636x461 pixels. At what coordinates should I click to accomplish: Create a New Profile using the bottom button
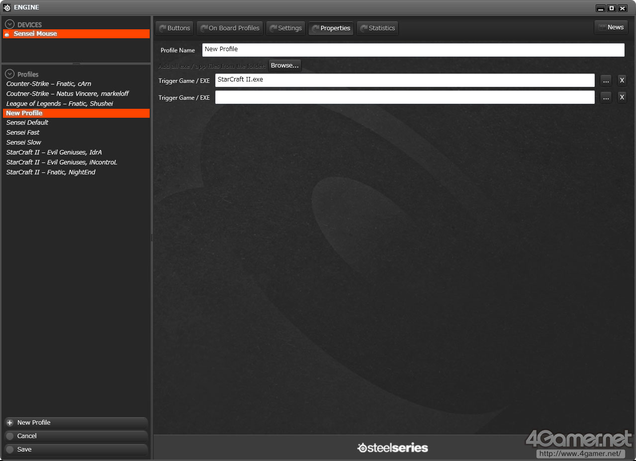(76, 423)
